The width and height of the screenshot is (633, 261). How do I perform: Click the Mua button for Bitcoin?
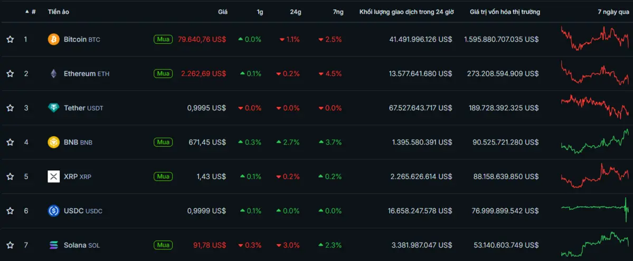click(x=163, y=39)
